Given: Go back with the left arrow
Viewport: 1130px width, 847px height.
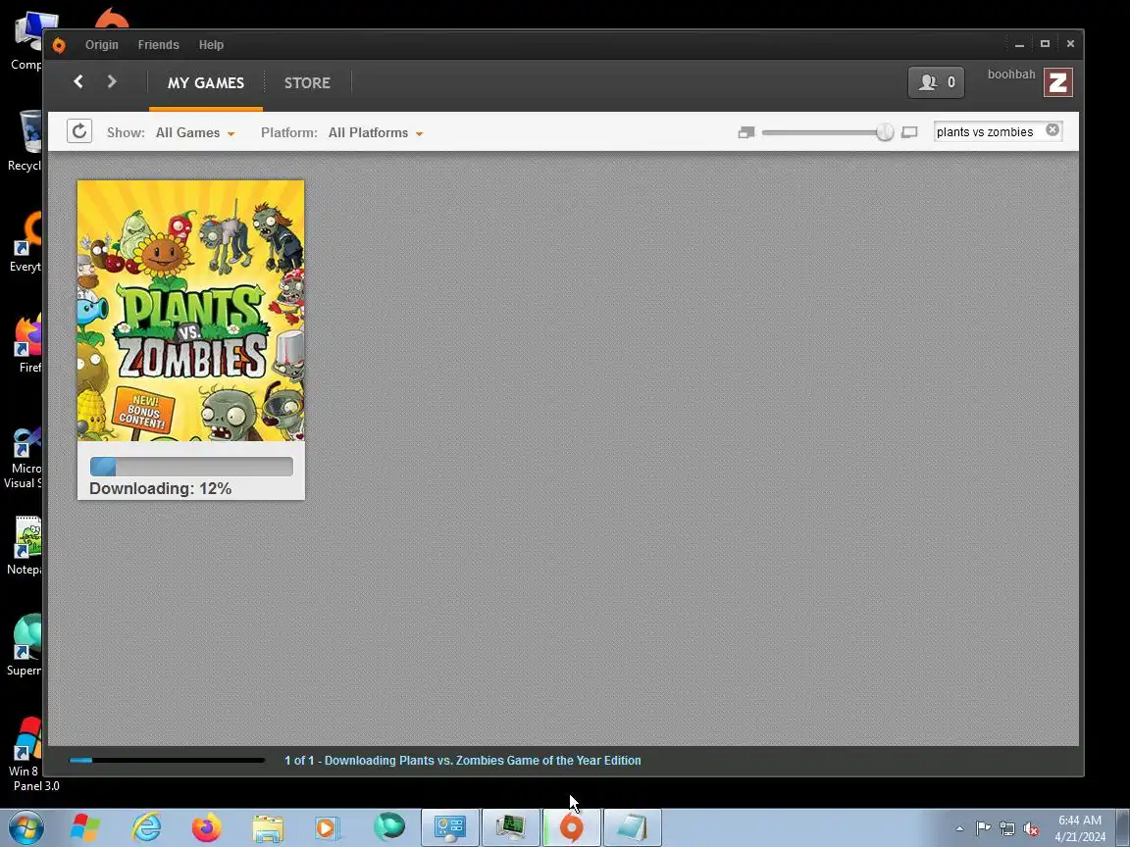Looking at the screenshot, I should coord(78,82).
